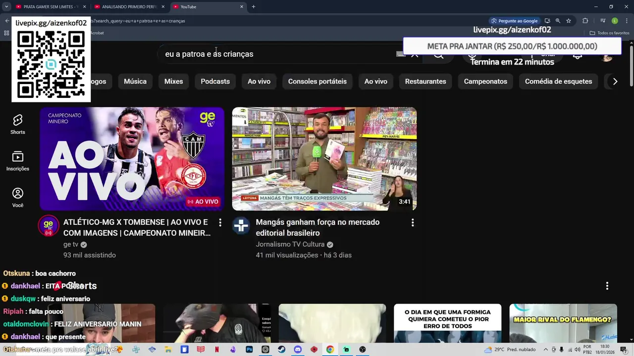Open more options for Mangás ganham força video

pos(412,222)
